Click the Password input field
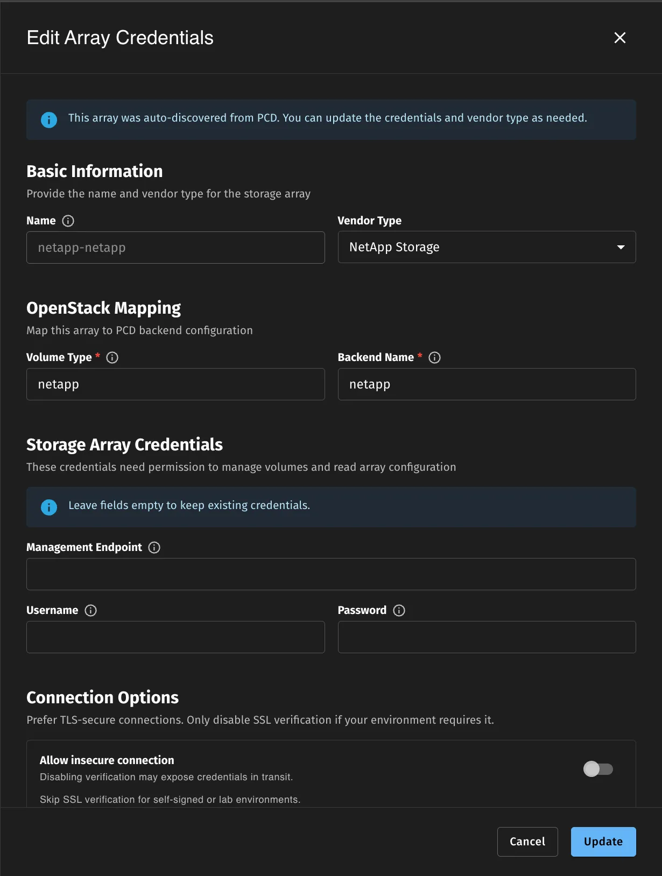662x876 pixels. click(x=487, y=637)
